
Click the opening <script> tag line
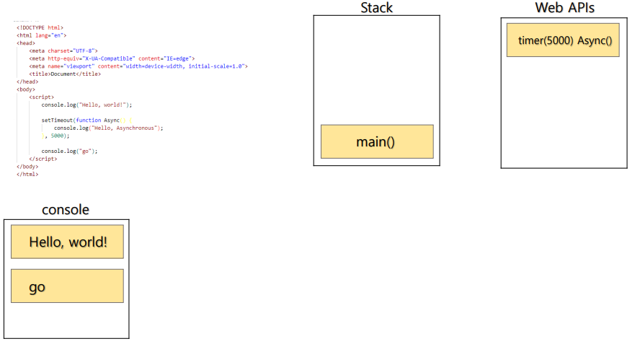(x=41, y=97)
